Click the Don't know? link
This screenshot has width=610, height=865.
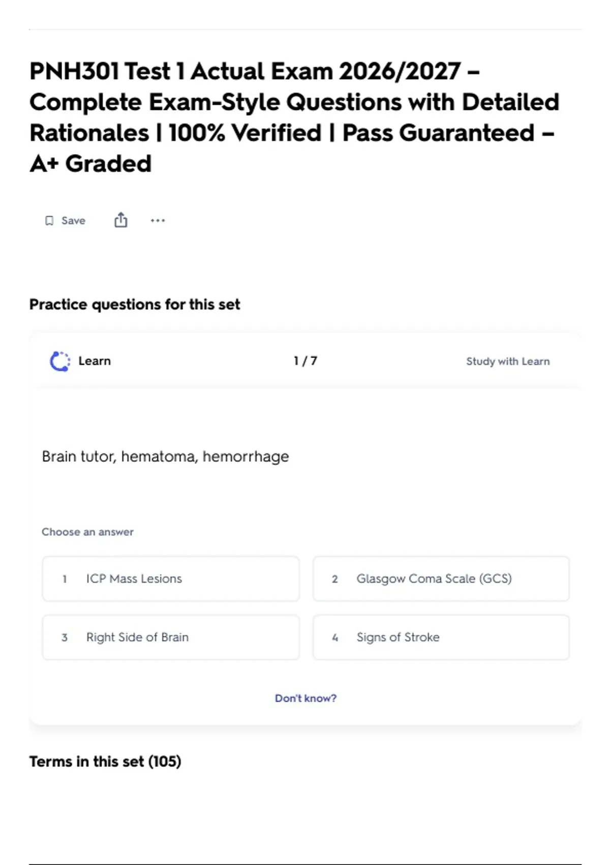(x=306, y=698)
